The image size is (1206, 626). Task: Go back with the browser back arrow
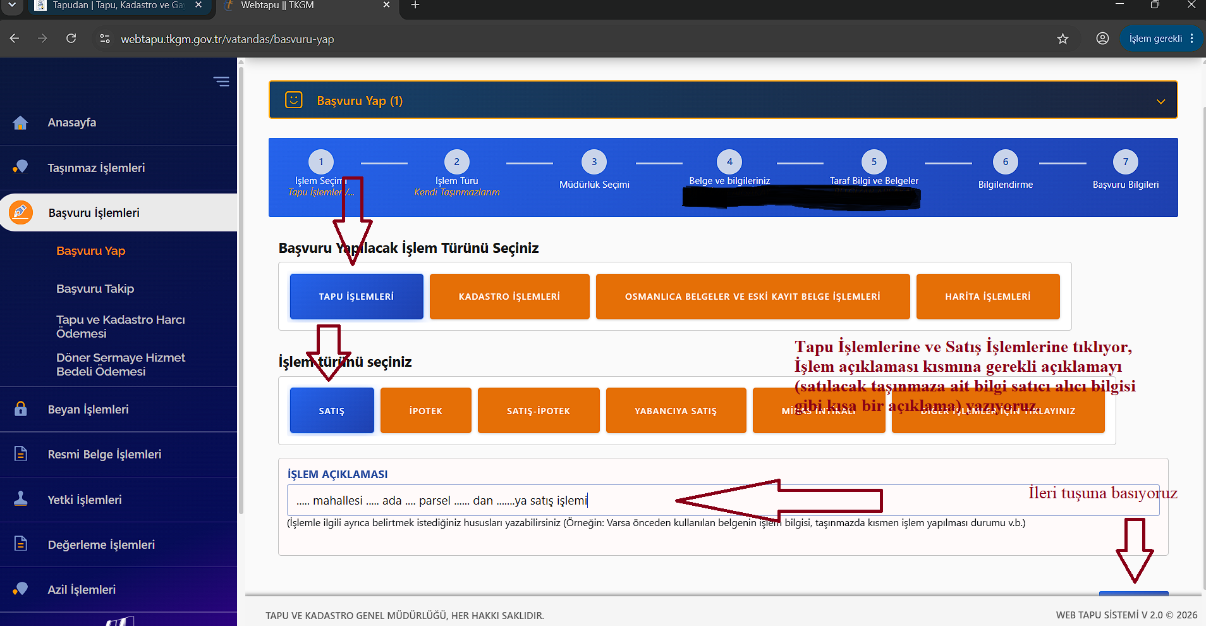click(x=15, y=39)
